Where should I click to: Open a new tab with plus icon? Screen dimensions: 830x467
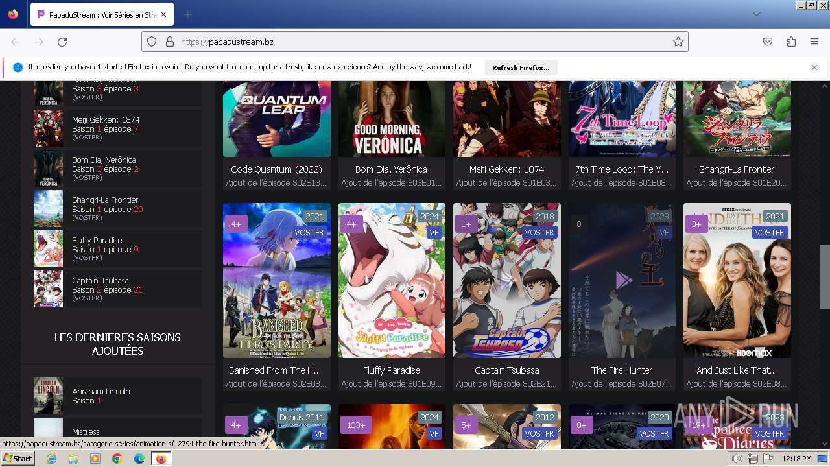188,14
